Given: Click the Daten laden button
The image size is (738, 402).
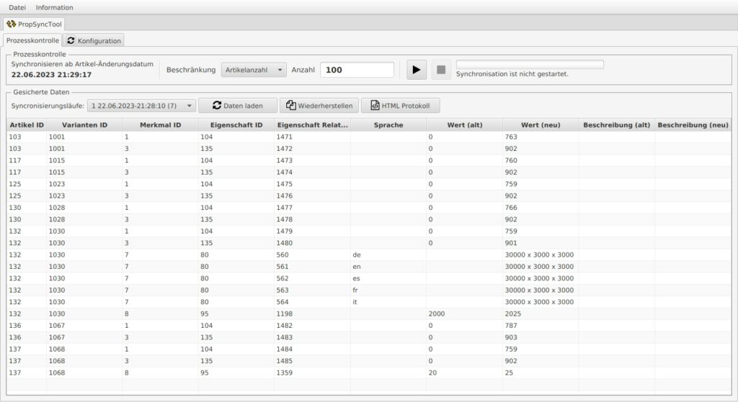Looking at the screenshot, I should (238, 106).
